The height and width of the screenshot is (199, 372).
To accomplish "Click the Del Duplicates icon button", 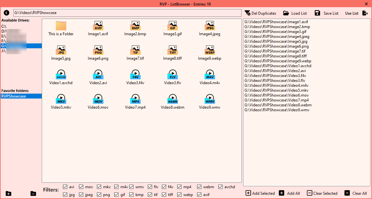I will click(x=248, y=13).
